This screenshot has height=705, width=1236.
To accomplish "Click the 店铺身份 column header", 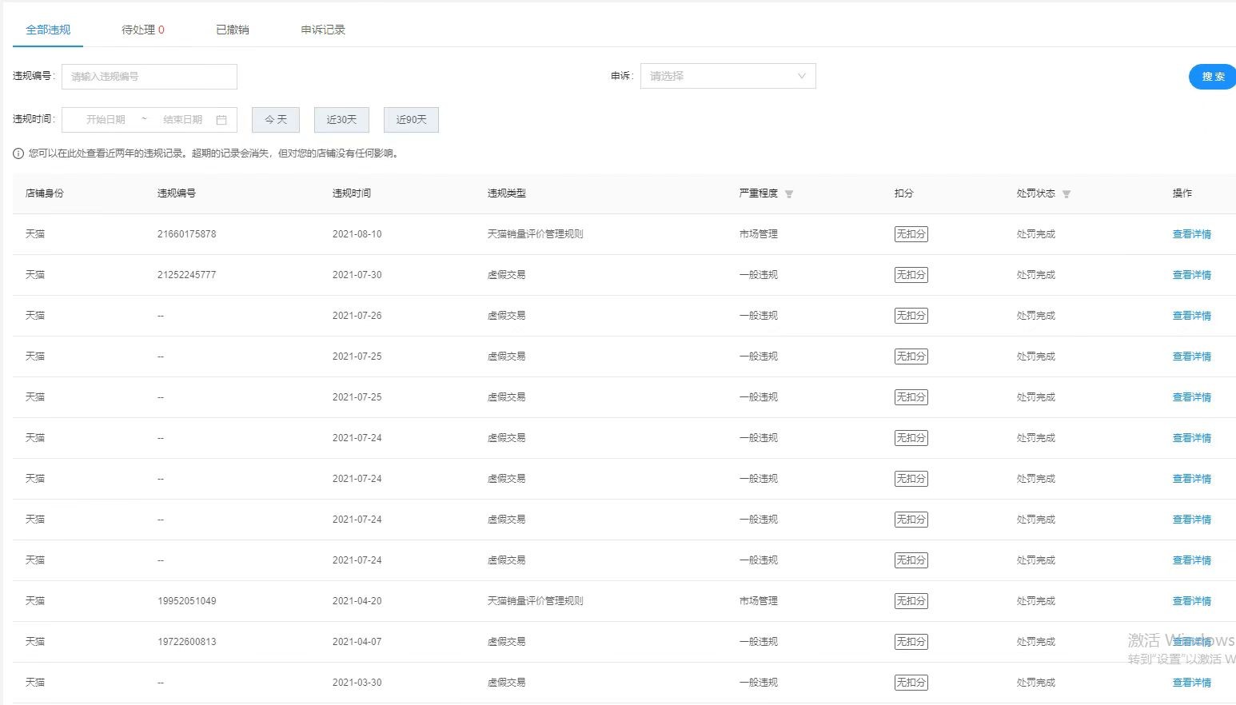I will coord(44,193).
